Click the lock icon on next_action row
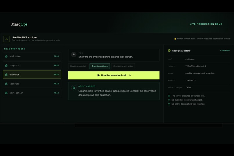The height and width of the screenshot is (156, 234). 6,93
